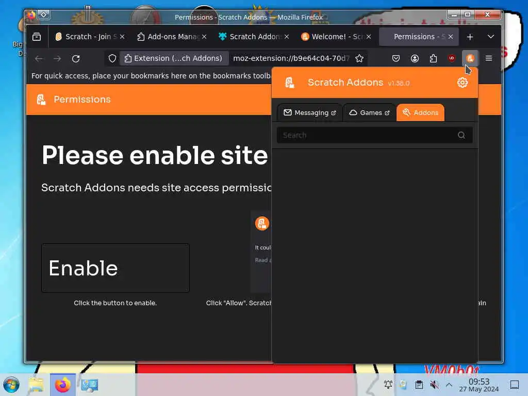Open Scratch Addons settings gear
Viewport: 528px width, 396px height.
click(463, 82)
